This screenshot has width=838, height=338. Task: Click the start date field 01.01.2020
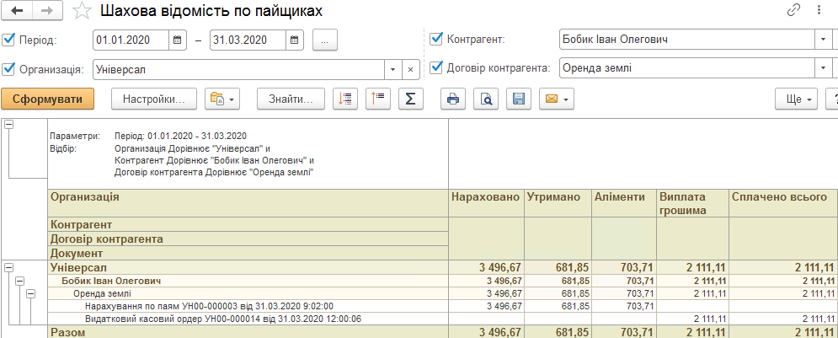(131, 40)
